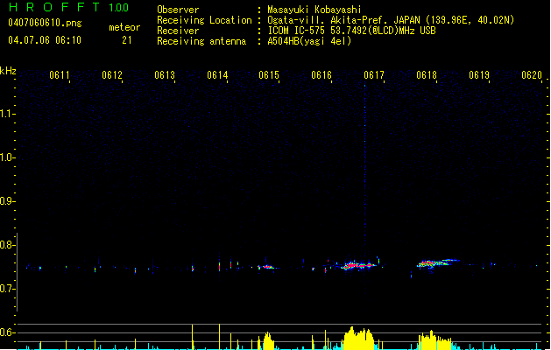Click the A504HB(yagi 4el) antenna text
This screenshot has width=551, height=350.
point(309,41)
